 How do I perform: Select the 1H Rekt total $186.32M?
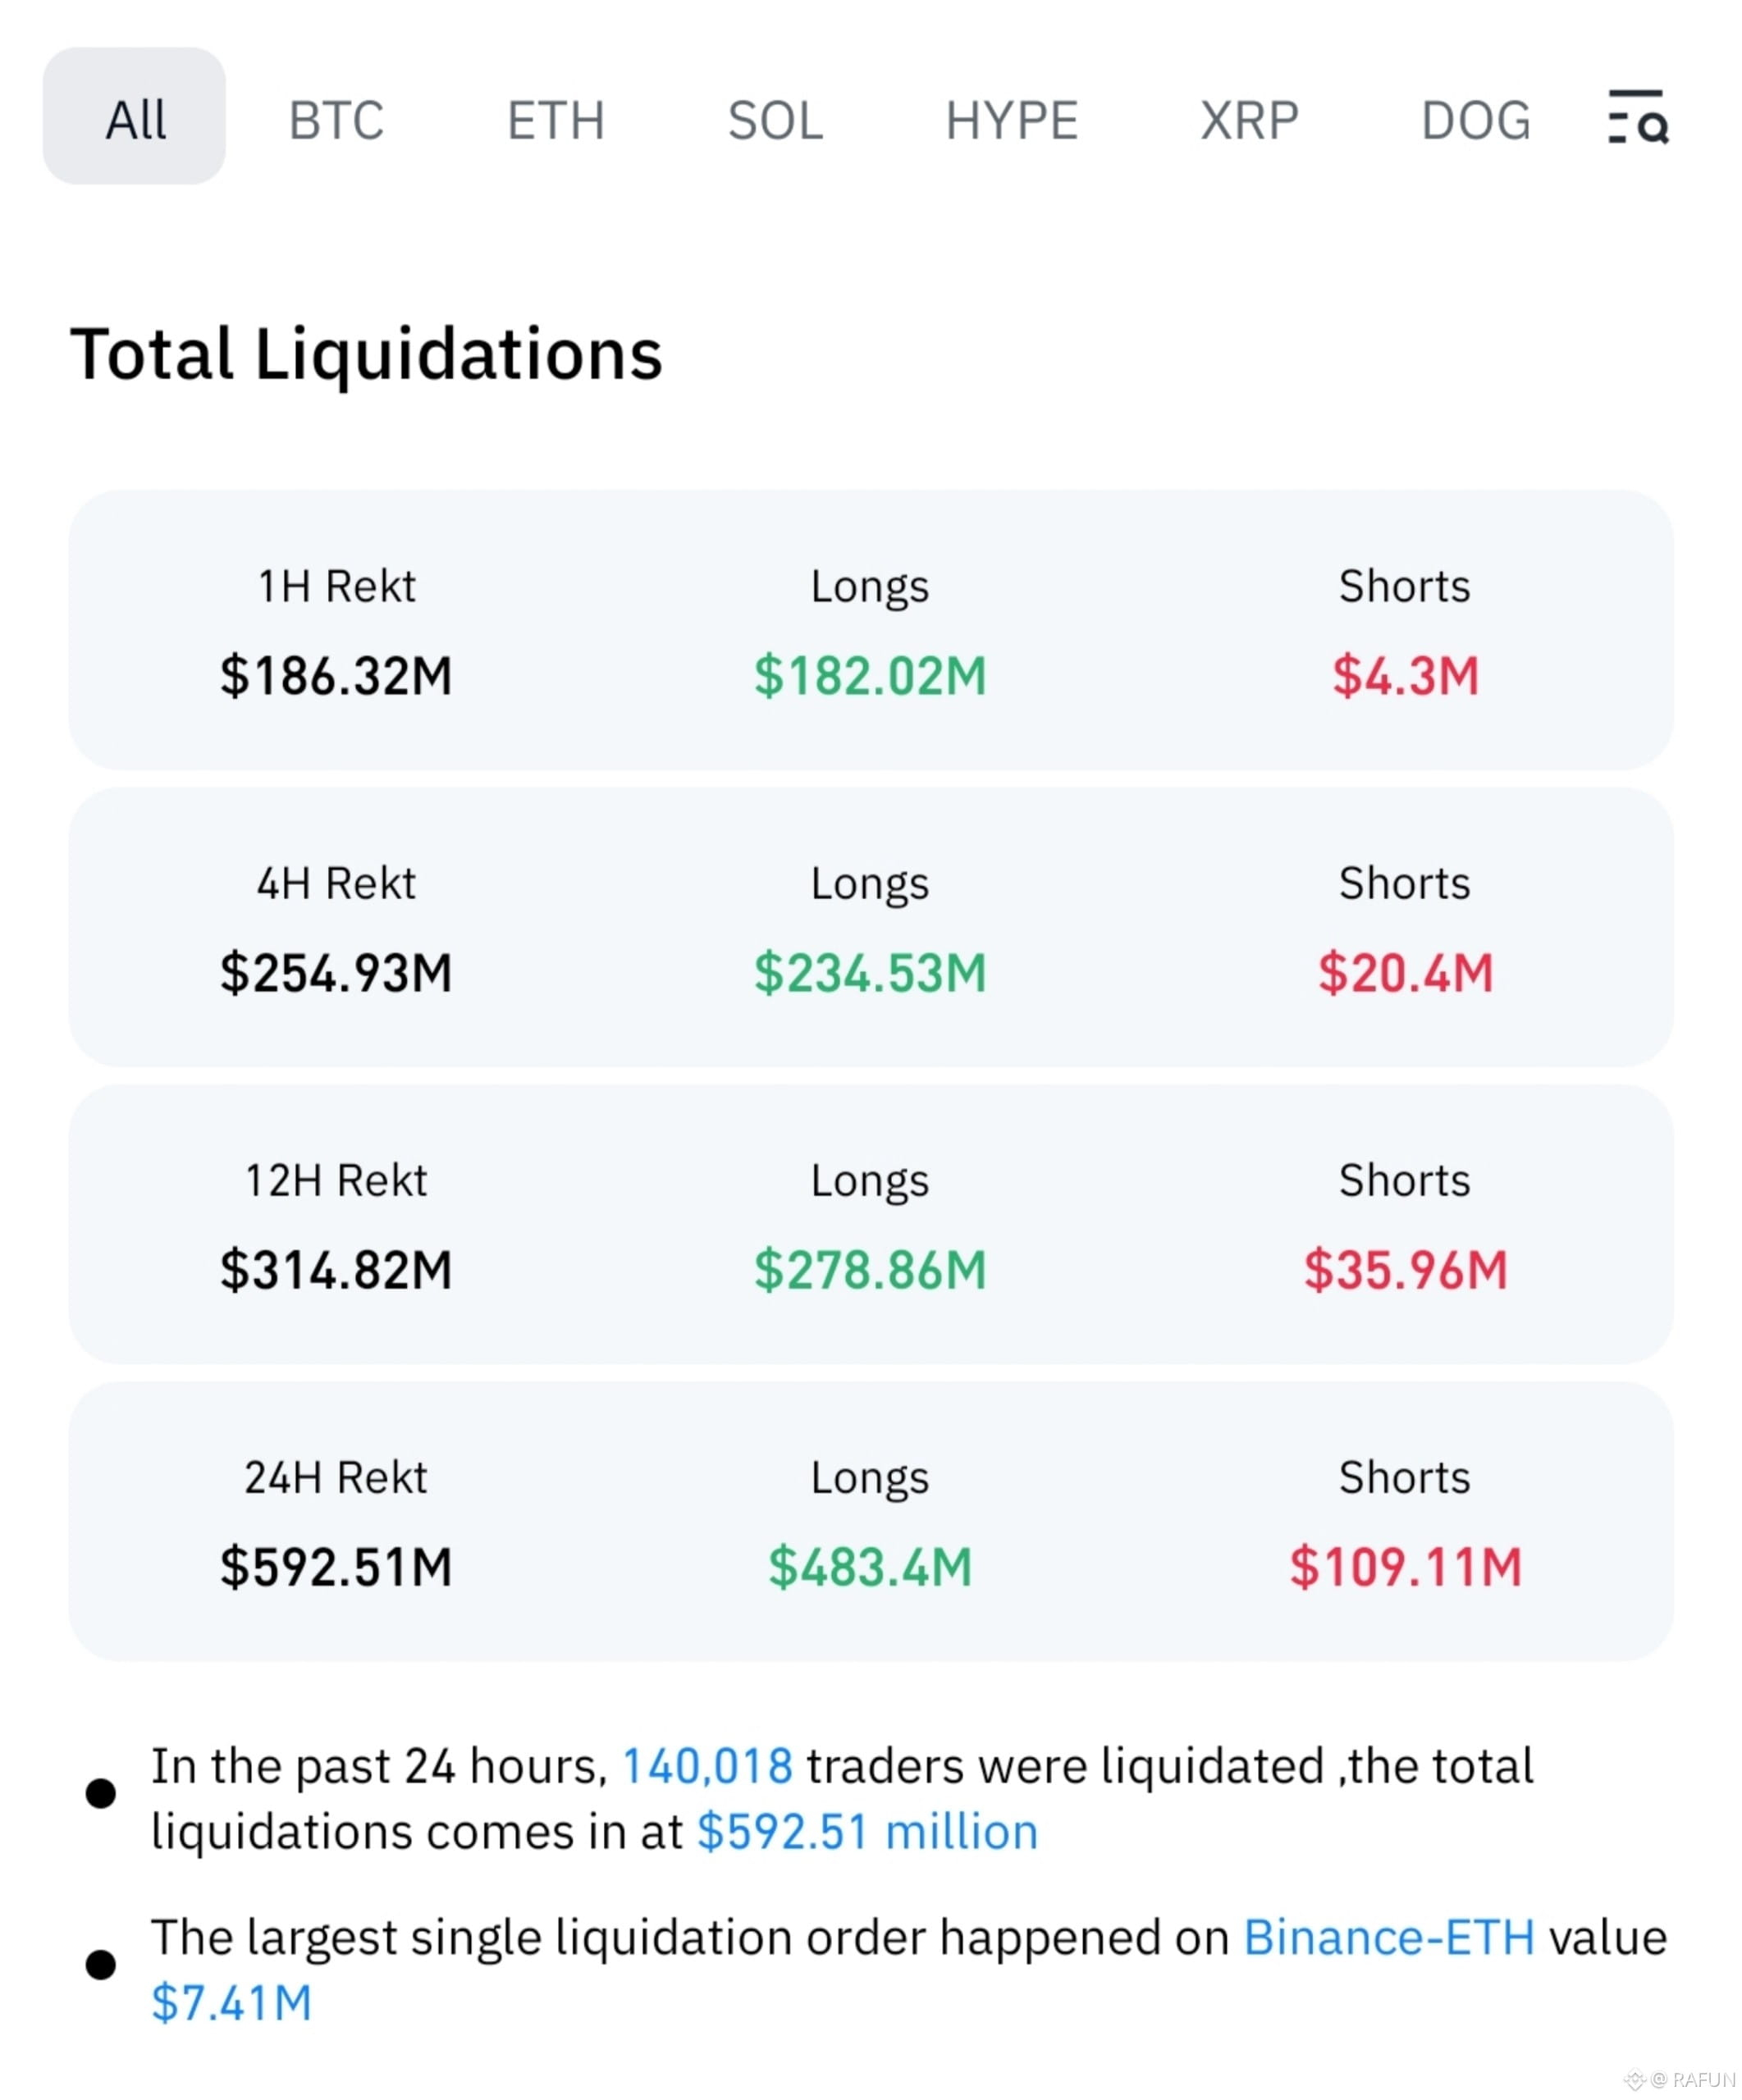pyautogui.click(x=336, y=675)
